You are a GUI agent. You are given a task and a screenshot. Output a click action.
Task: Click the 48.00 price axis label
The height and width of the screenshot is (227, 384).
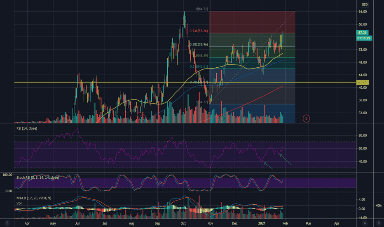363,62
